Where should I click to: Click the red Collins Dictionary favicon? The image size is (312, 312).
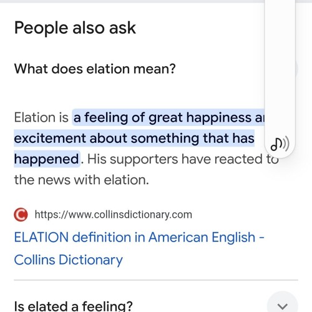pyautogui.click(x=21, y=215)
